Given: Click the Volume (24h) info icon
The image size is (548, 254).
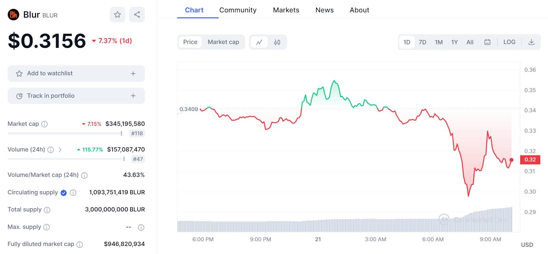Looking at the screenshot, I should coord(51,150).
